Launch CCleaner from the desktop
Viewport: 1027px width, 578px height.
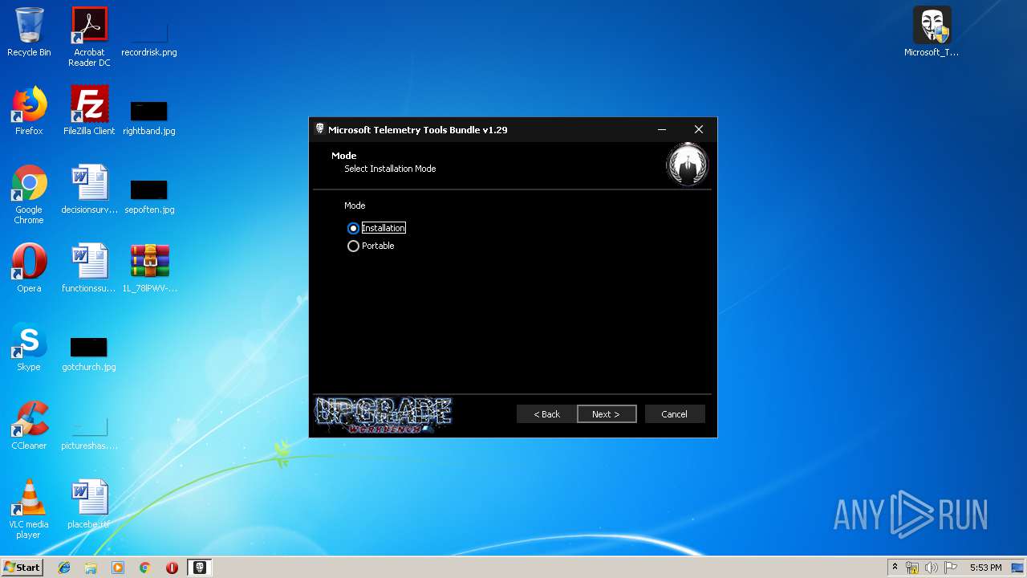(29, 425)
